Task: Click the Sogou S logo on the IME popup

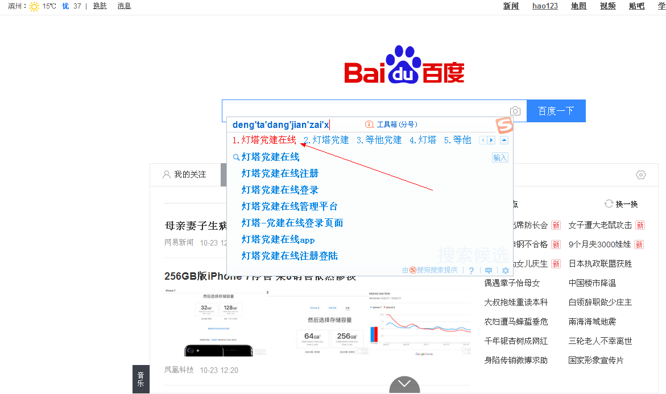Action: point(504,125)
